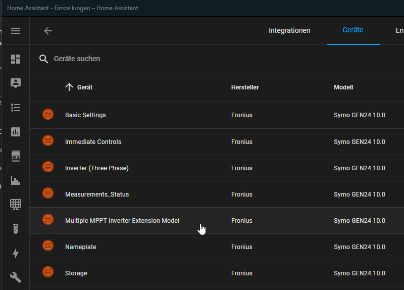
Task: Open the to-do list sidebar icon
Action: 16,108
